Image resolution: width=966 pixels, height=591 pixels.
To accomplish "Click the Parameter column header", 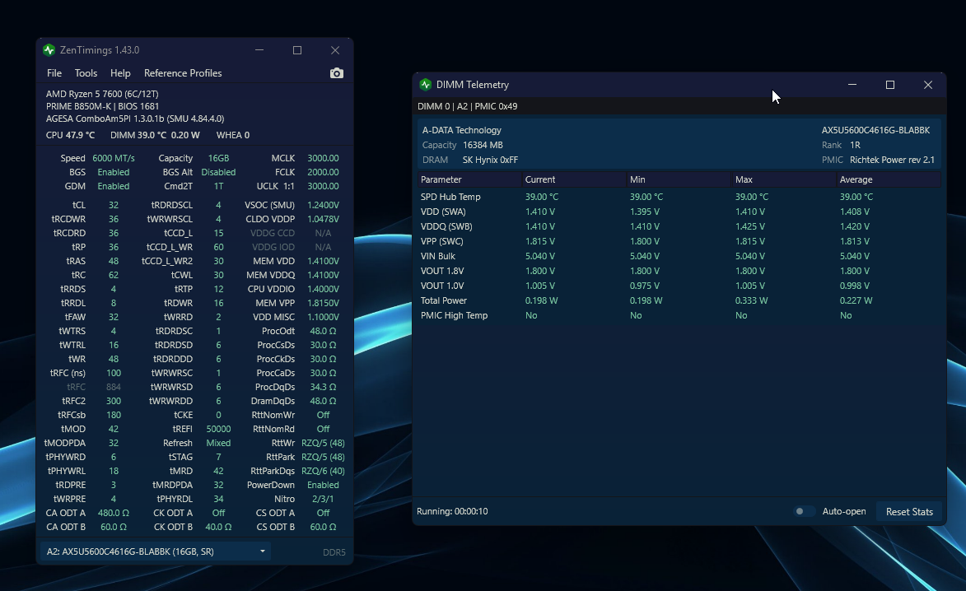I will pos(469,179).
